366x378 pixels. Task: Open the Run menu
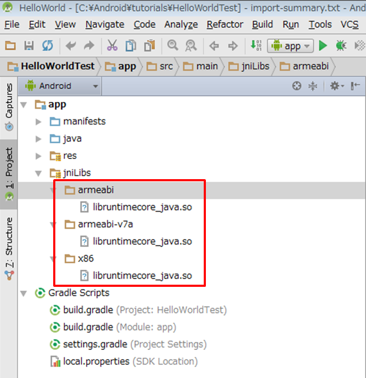pos(291,25)
